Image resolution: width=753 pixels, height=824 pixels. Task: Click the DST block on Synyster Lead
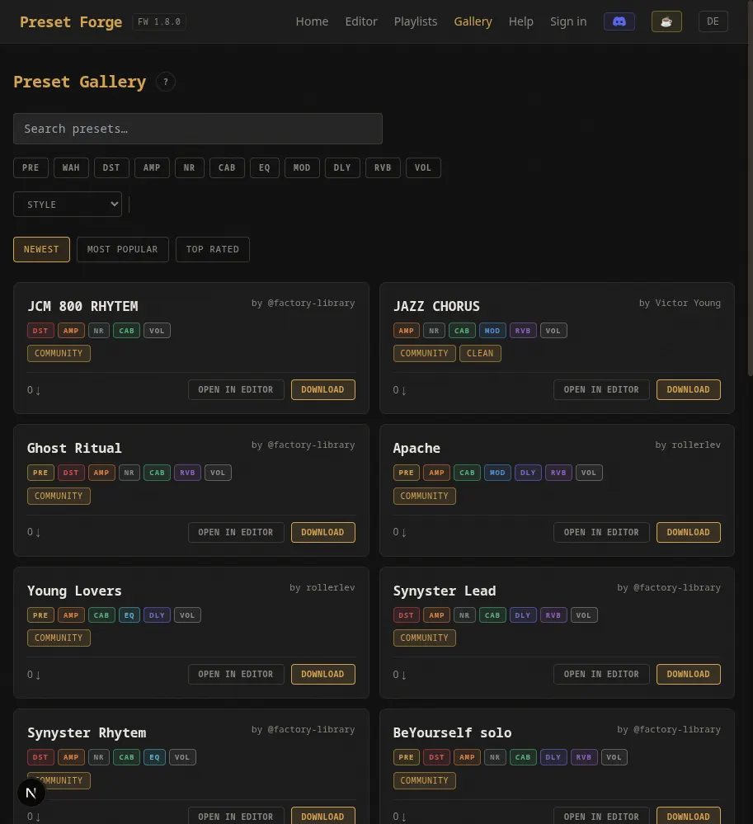click(x=406, y=615)
